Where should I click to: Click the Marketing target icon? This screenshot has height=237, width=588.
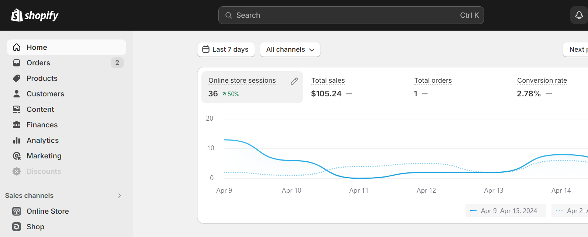click(17, 156)
